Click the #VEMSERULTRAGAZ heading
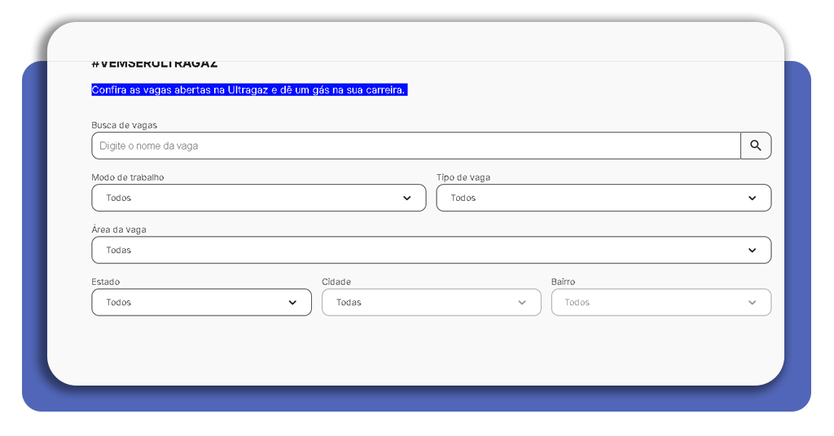Viewport: 834px width, 436px height. pyautogui.click(x=154, y=64)
